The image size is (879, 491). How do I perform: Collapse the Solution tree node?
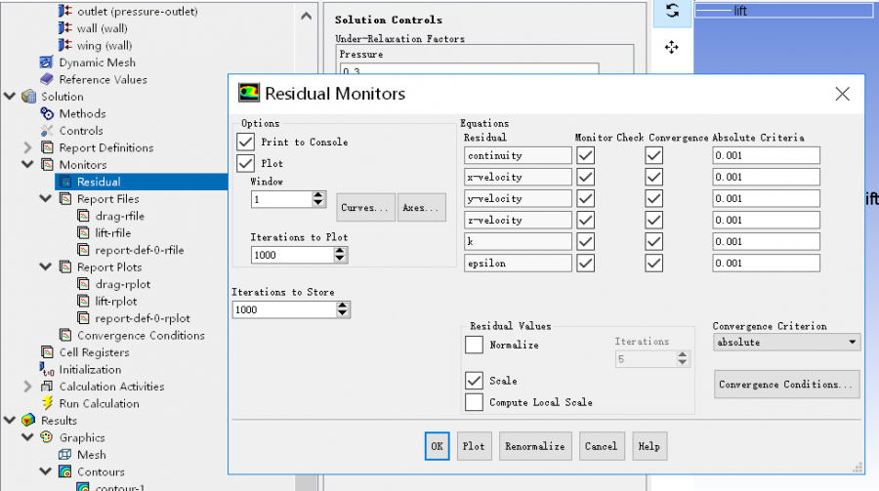10,97
